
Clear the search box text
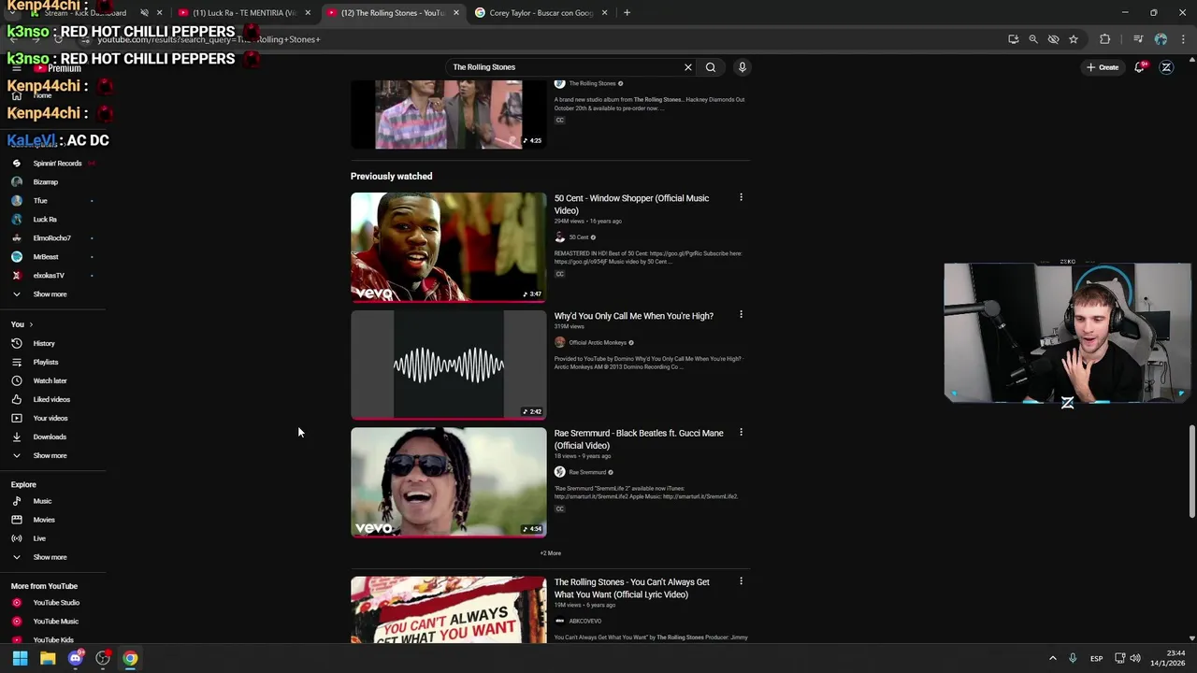(688, 67)
